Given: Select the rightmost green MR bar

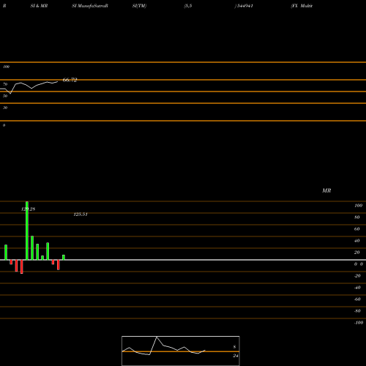Looking at the screenshot, I should pyautogui.click(x=64, y=258).
